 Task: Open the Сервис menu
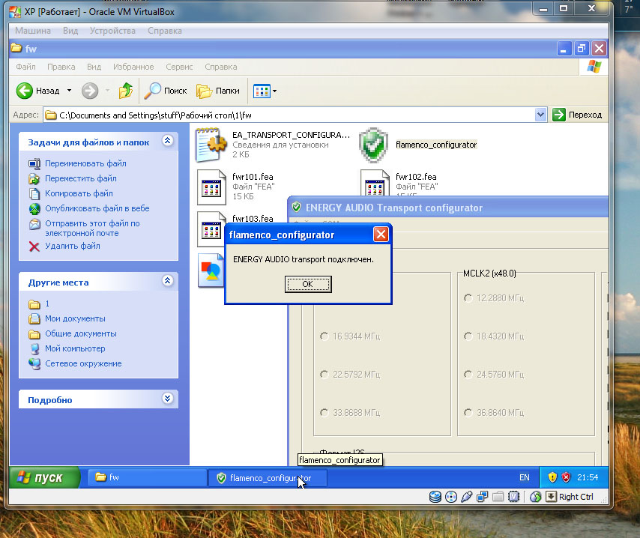coord(179,67)
